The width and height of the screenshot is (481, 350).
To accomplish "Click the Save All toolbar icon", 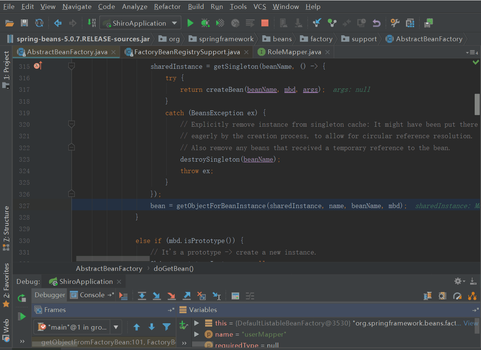I will [24, 23].
